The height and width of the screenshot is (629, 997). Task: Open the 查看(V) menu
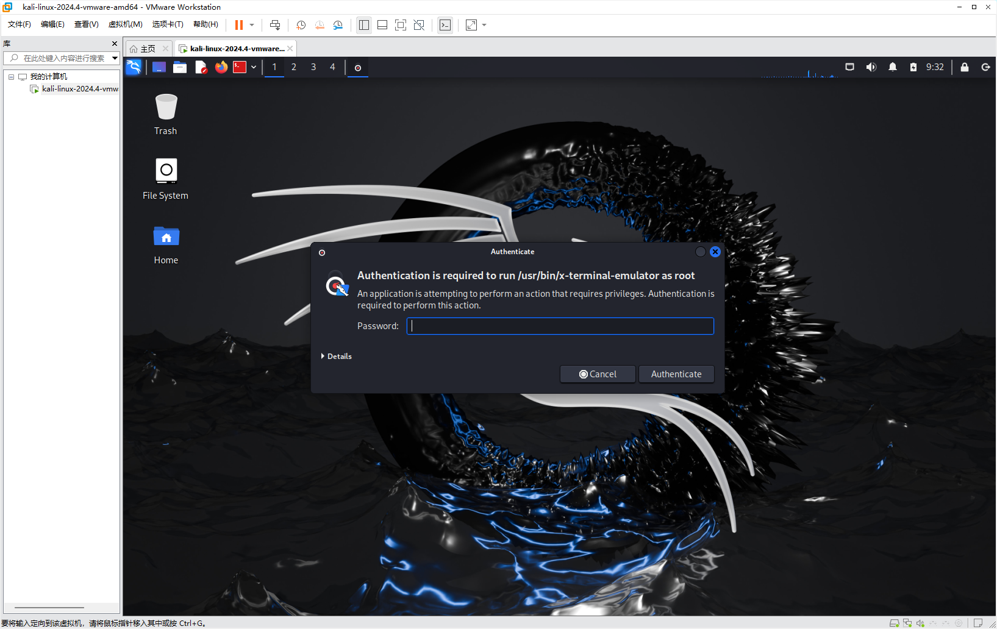(86, 24)
